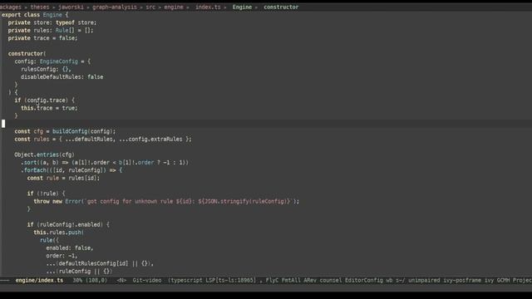
Task: Click 'ARev' in the modeline
Action: click(310, 280)
